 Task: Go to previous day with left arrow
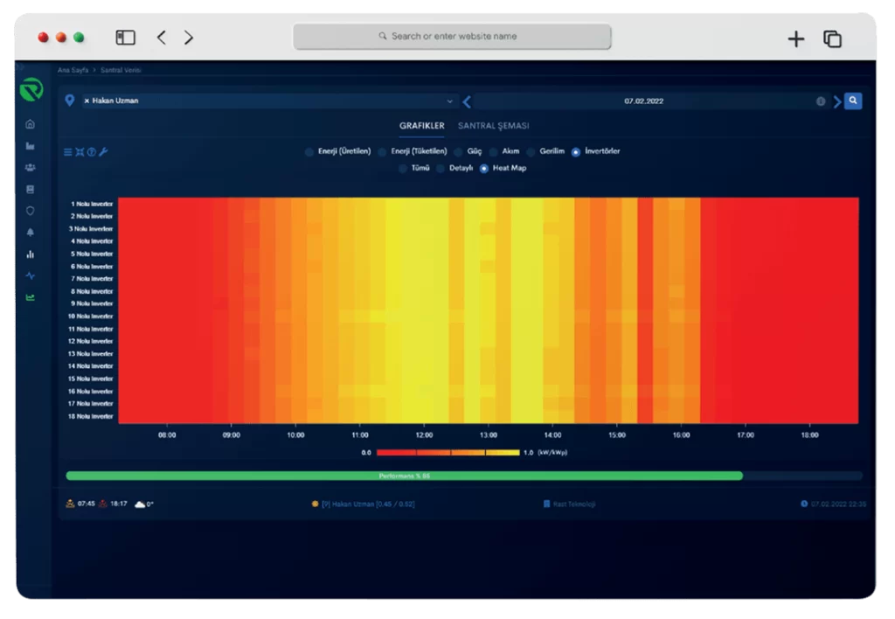pyautogui.click(x=467, y=101)
